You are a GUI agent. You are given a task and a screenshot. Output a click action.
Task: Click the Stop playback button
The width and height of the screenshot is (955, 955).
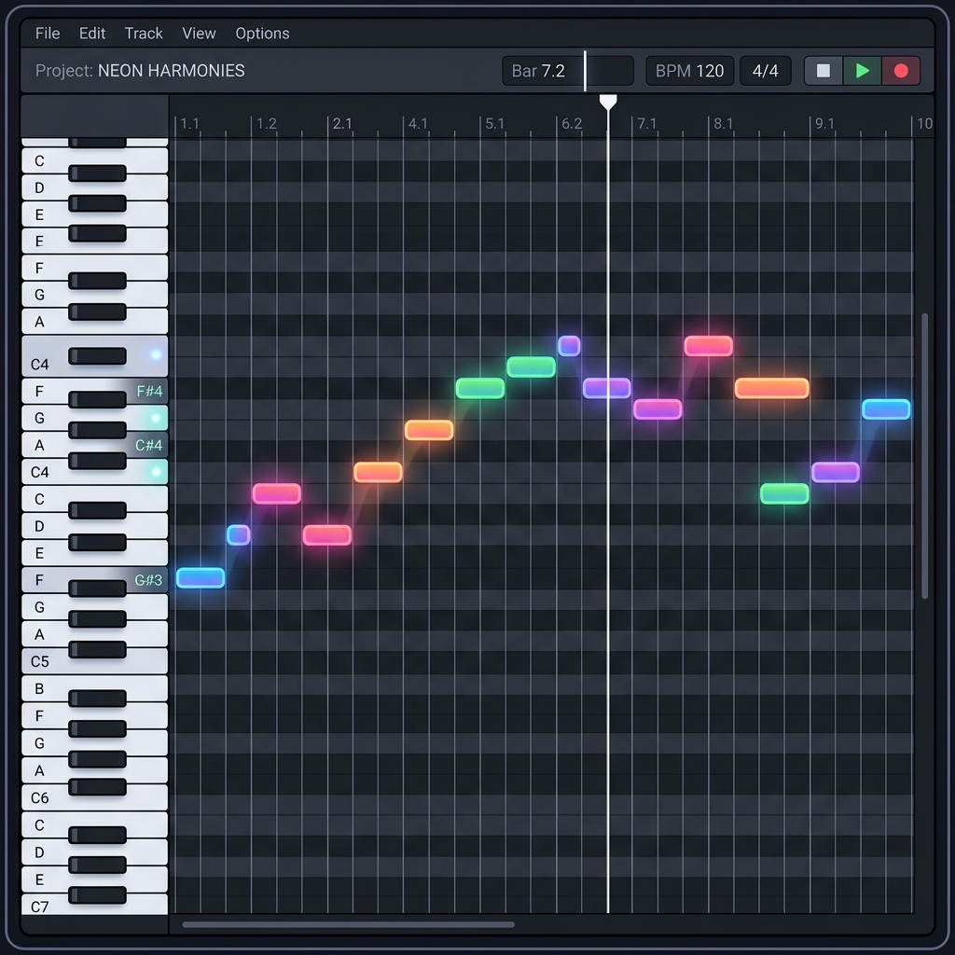point(824,71)
